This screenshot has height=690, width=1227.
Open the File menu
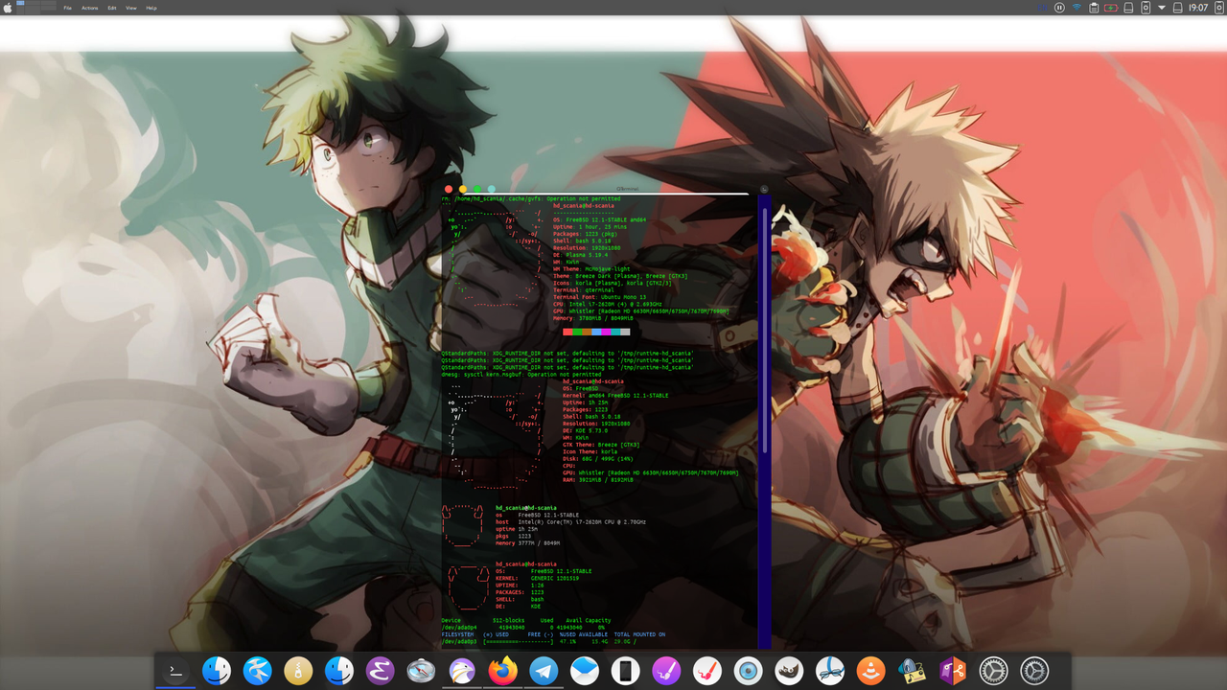point(68,8)
